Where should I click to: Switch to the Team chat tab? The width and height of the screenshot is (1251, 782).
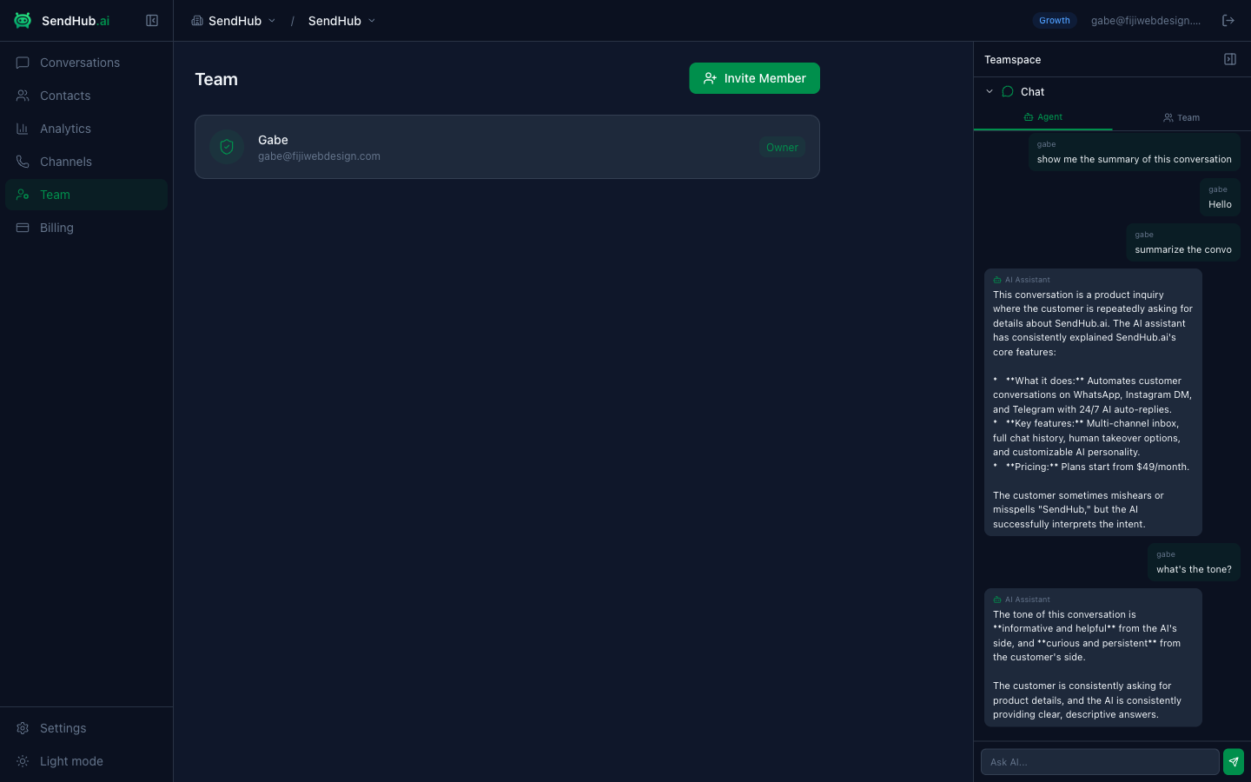1181,117
